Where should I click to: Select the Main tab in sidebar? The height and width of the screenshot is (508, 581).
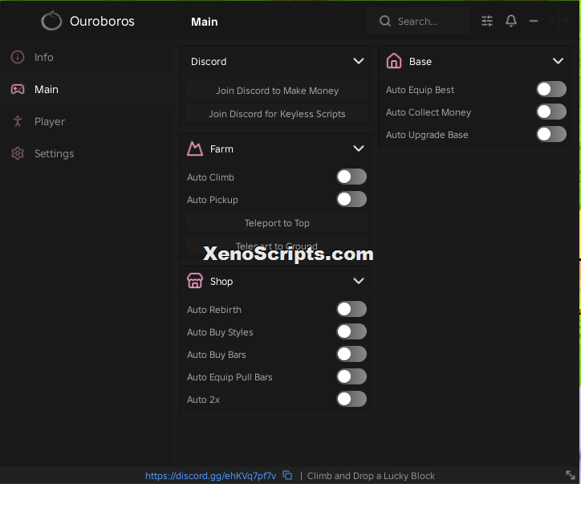coord(87,89)
